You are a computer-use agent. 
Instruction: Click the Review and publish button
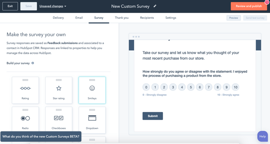coord(249,6)
